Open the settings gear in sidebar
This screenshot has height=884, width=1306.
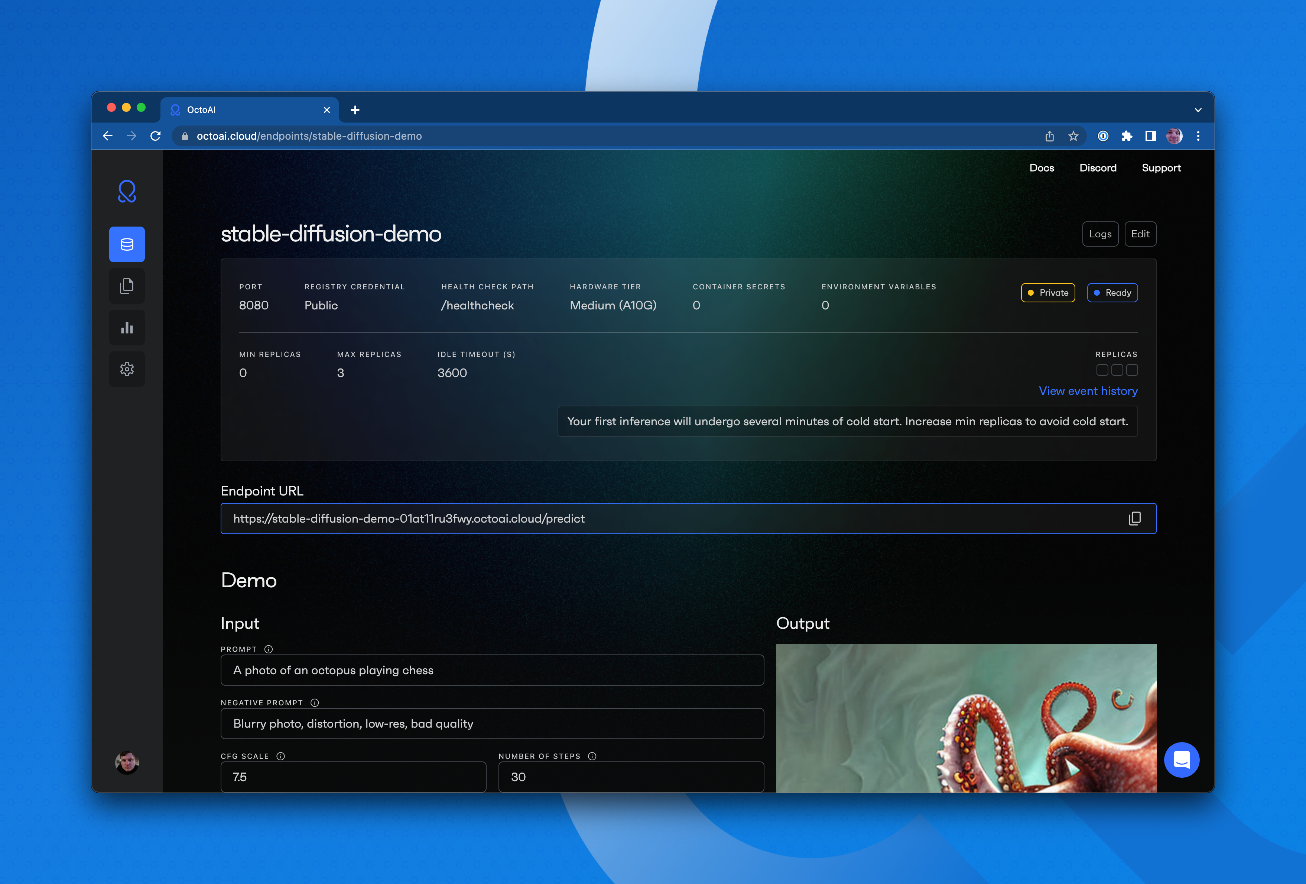point(127,369)
